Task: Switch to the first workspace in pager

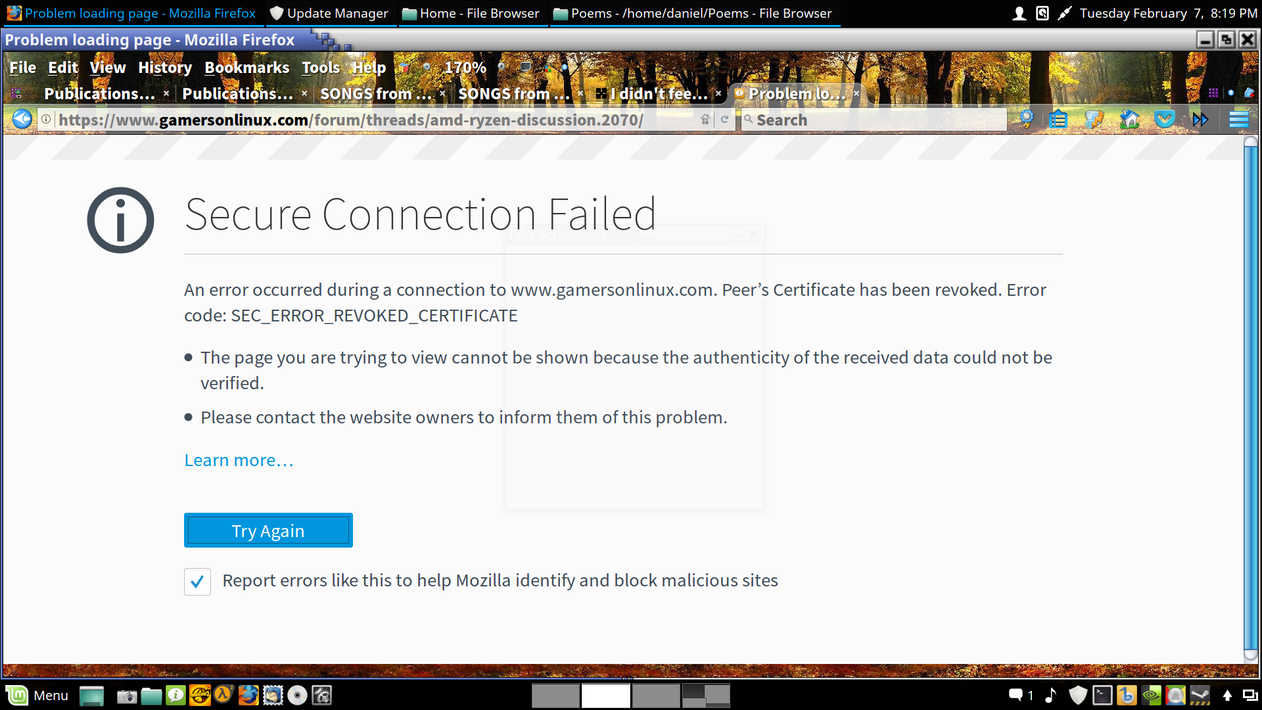Action: [x=555, y=696]
